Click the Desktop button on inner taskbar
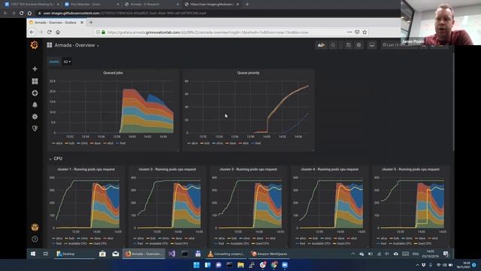The height and width of the screenshot is (271, 481). coord(74,254)
